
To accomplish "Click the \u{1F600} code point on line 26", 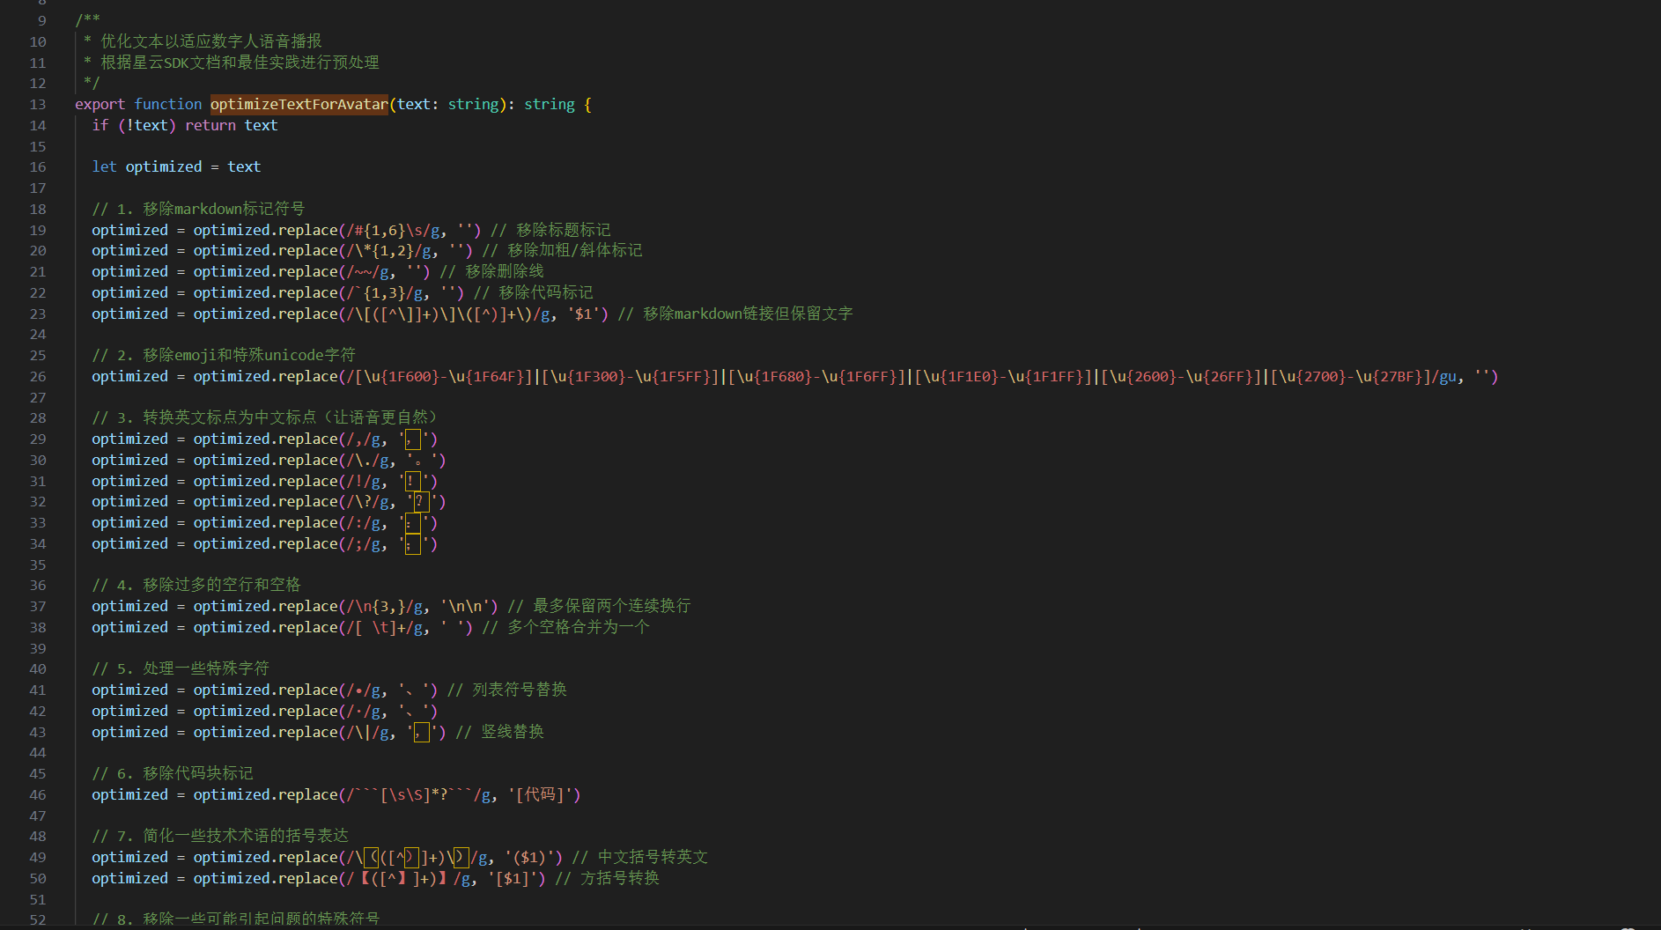I will (x=402, y=376).
